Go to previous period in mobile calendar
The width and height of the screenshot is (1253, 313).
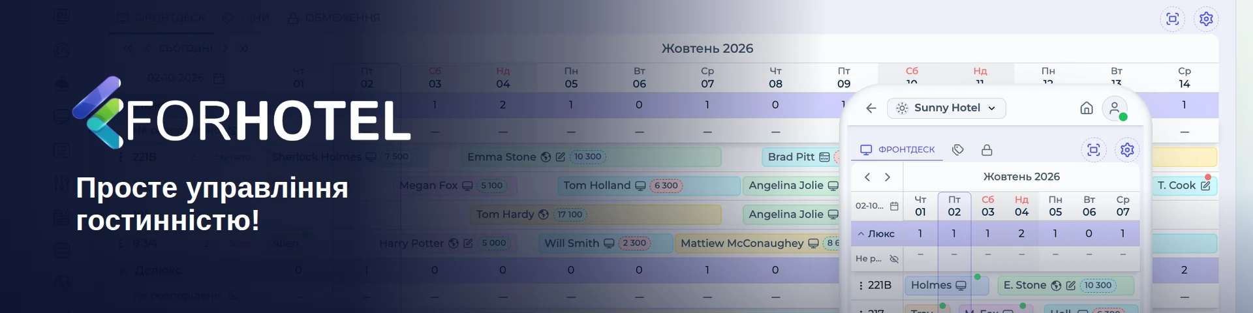pos(867,177)
